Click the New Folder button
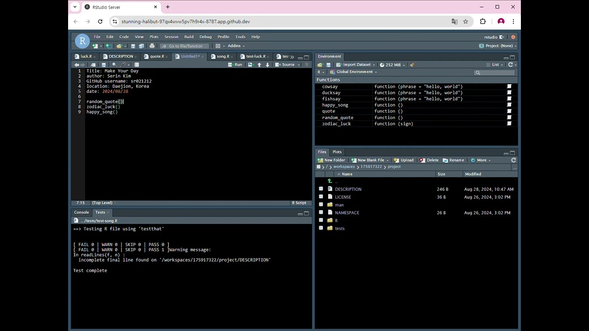 [331, 160]
